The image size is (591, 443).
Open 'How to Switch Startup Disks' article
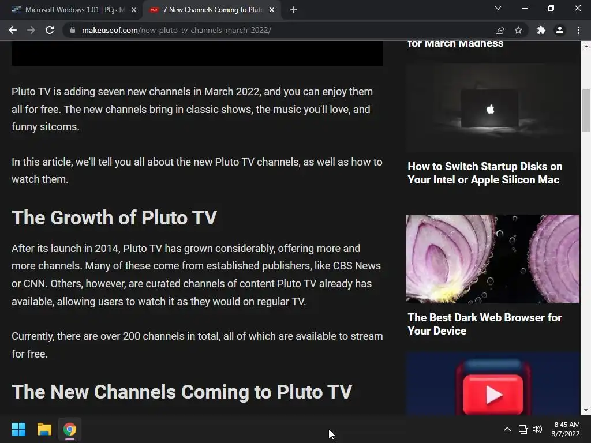pyautogui.click(x=485, y=173)
